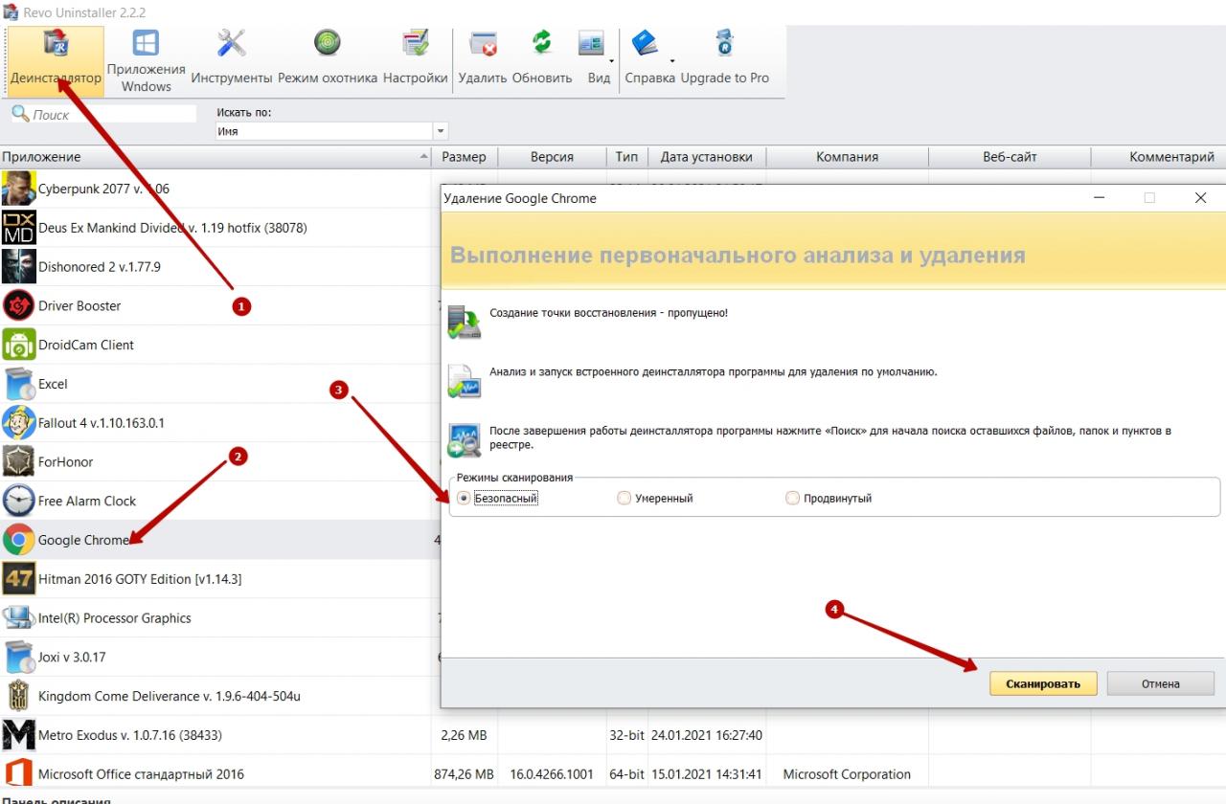Click built-in uninstaller analysis icon

(x=465, y=381)
